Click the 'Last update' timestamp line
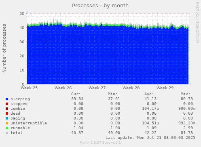The height and width of the screenshot is (147, 201). (x=150, y=138)
